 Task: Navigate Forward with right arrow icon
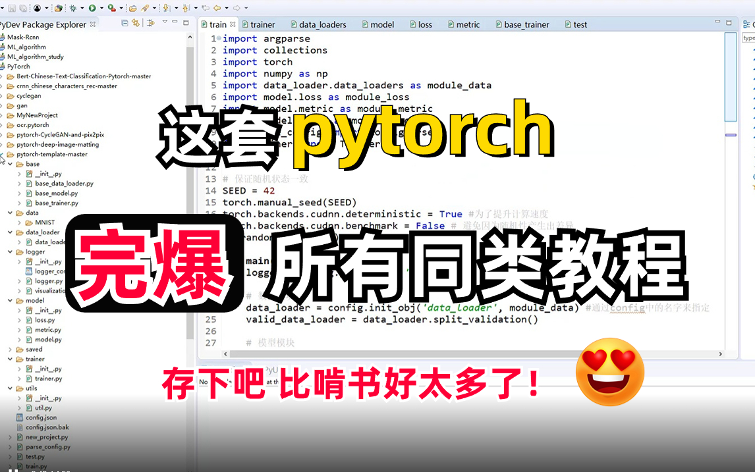237,8
